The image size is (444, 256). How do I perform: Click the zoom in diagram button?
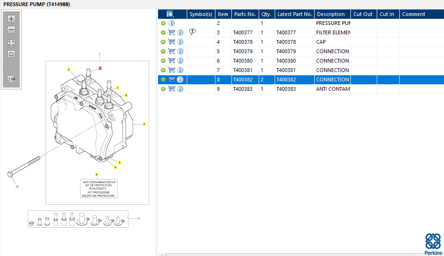pyautogui.click(x=11, y=19)
